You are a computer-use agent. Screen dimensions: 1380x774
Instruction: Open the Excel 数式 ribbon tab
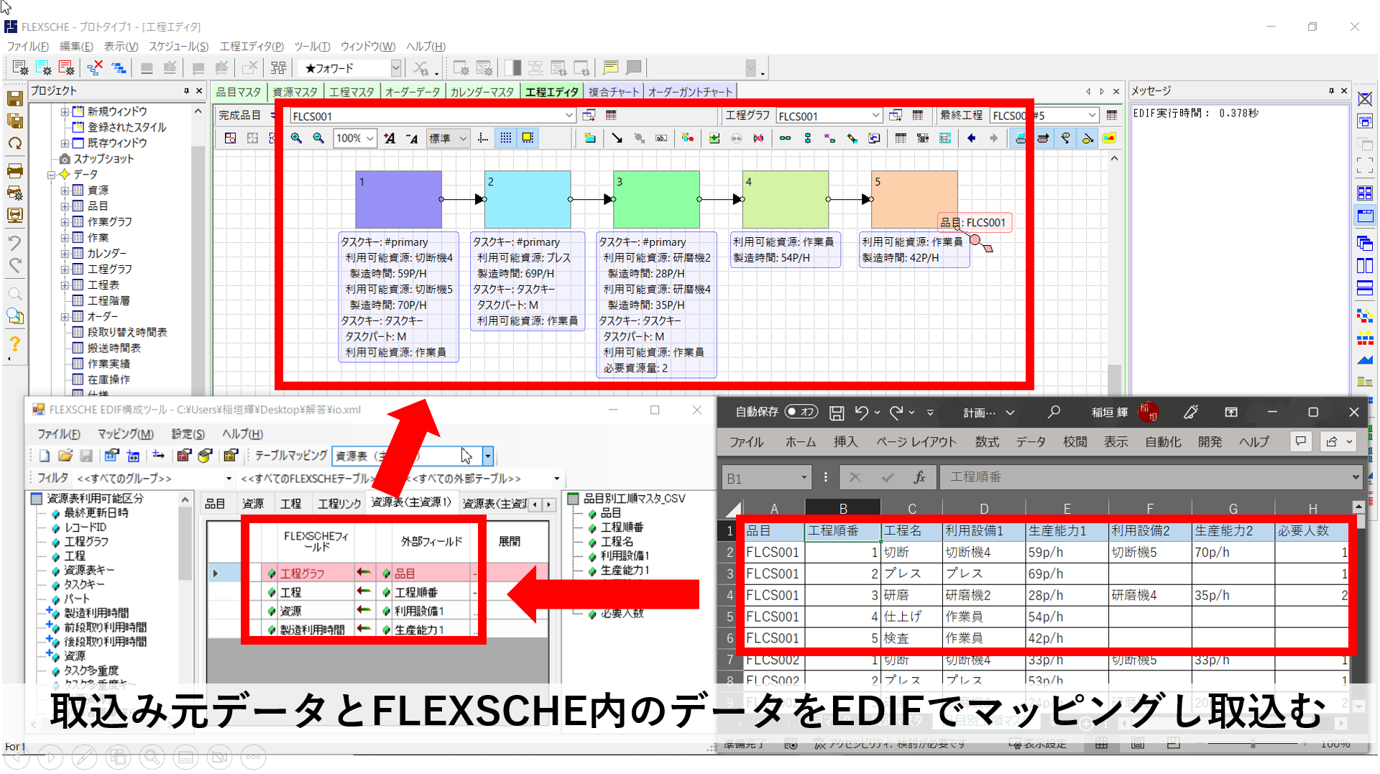[987, 442]
